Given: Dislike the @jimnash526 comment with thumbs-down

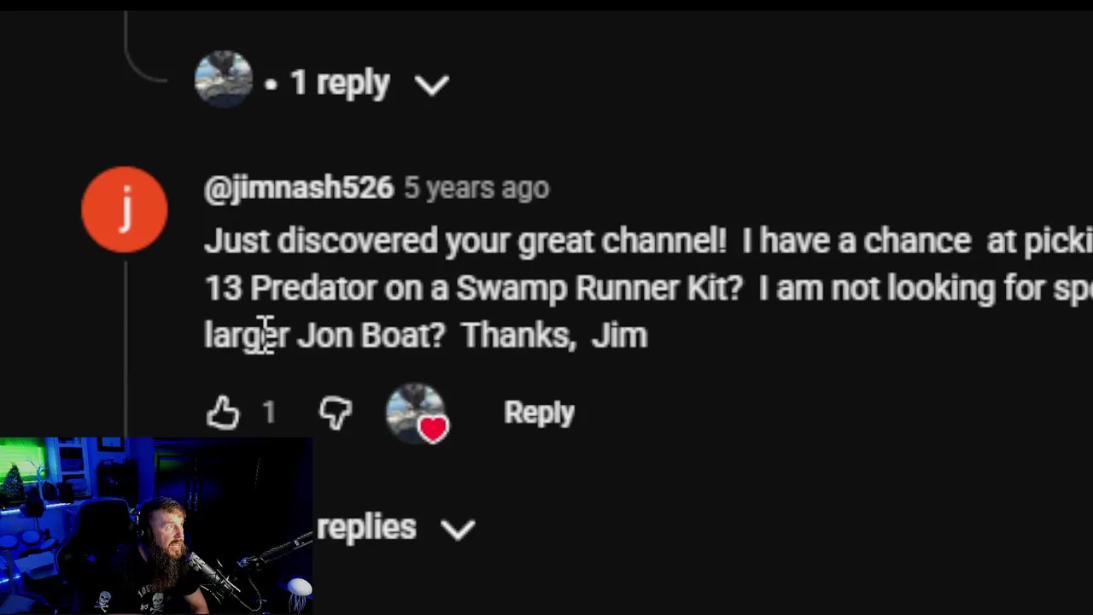Looking at the screenshot, I should click(336, 413).
